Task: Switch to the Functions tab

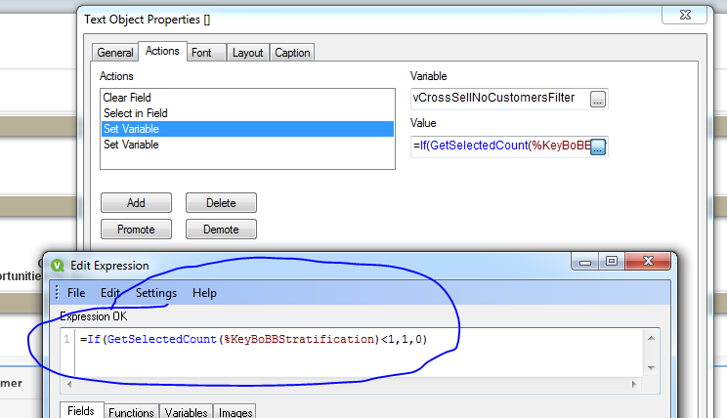Action: [131, 412]
